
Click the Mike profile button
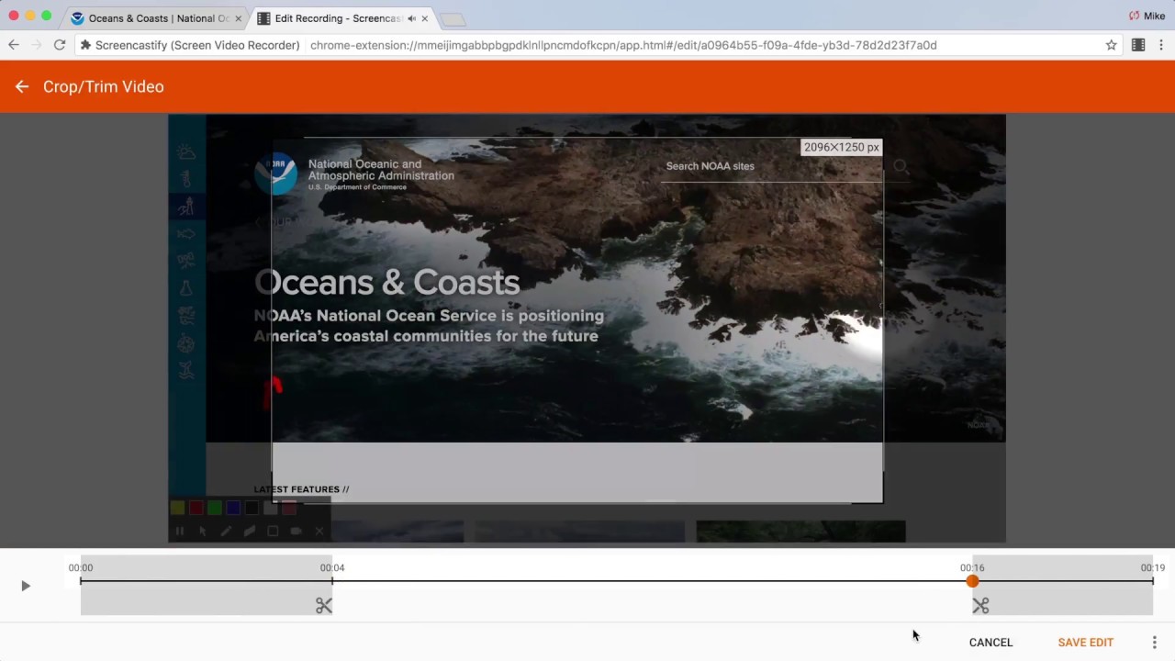(x=1147, y=16)
